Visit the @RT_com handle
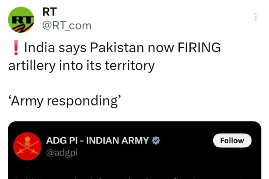This screenshot has width=269, height=179. [x=67, y=26]
